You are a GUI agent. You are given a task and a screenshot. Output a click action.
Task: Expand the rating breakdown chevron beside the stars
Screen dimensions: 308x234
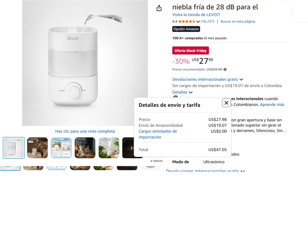[198, 22]
